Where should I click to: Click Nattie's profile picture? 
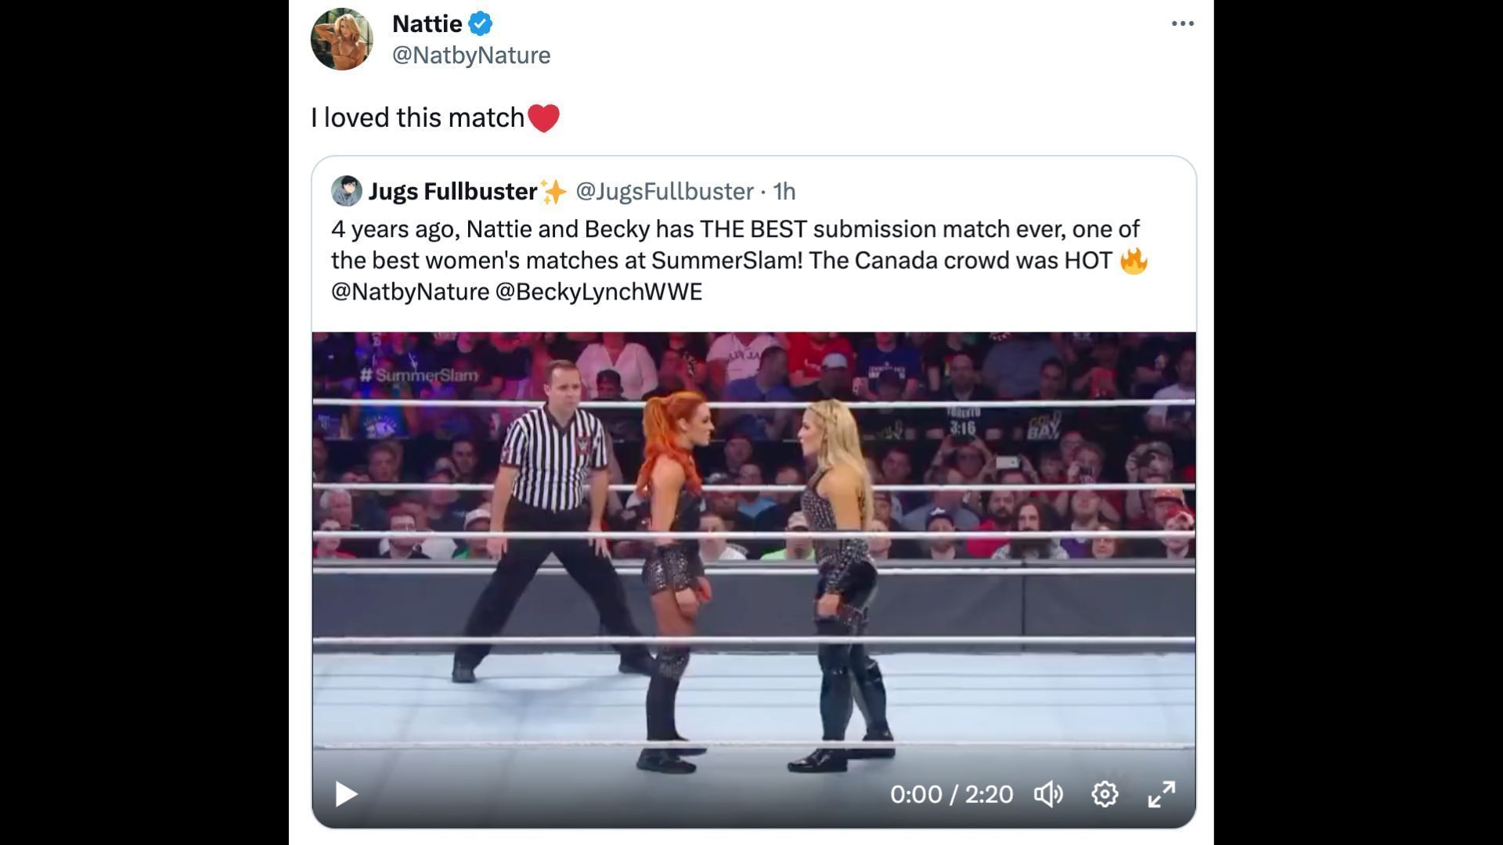[x=342, y=39]
